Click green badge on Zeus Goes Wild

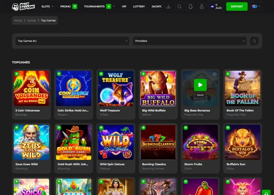(x=16, y=128)
